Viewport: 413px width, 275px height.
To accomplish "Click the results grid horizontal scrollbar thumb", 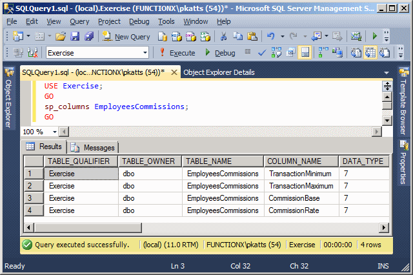I will tap(88, 228).
